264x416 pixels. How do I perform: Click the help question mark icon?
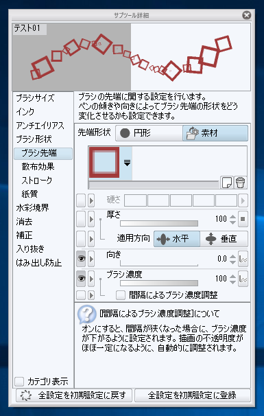click(86, 314)
